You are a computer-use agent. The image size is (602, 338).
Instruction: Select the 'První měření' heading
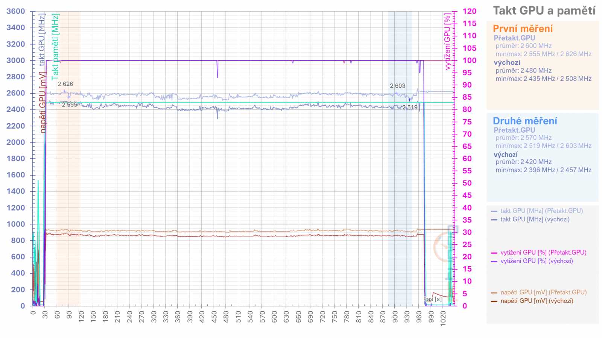pos(523,29)
